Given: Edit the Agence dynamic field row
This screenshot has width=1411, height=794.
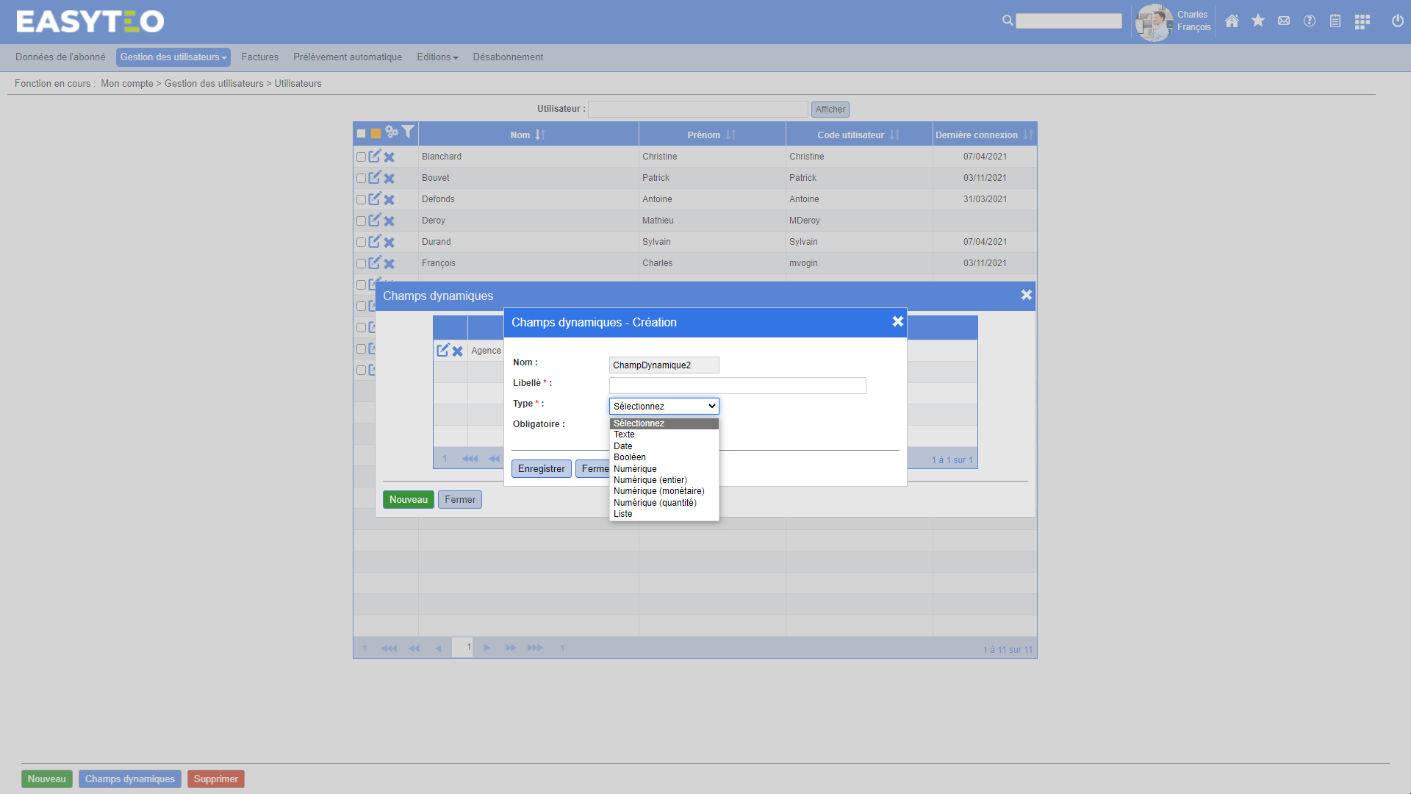Looking at the screenshot, I should tap(442, 351).
